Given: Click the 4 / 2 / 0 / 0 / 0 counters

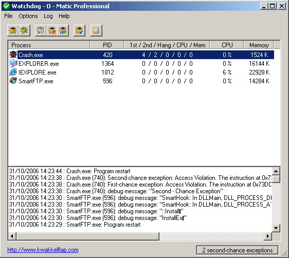Looking at the screenshot, I should tap(167, 55).
